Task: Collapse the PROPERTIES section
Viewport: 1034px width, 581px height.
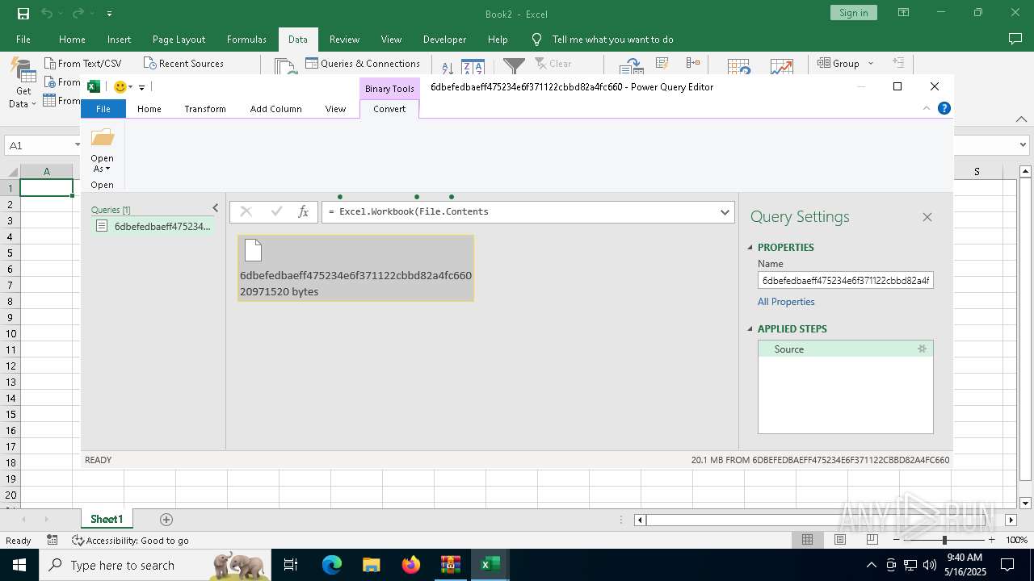Action: click(x=750, y=248)
